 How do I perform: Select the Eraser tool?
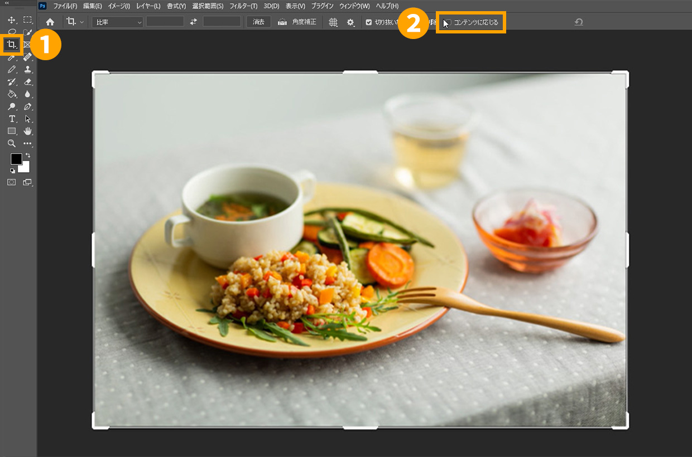point(27,81)
